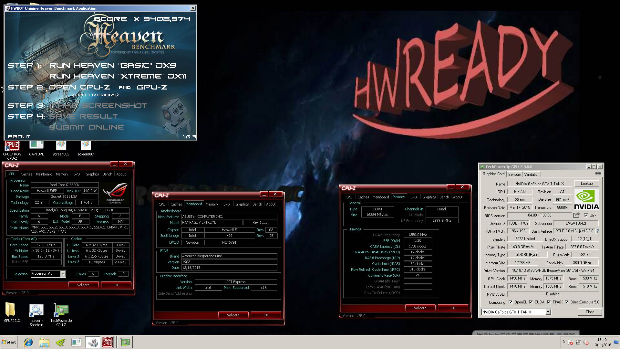Select the GPU-Z graphics card taskbar icon
Screen dimensions: 620x349
125,342
